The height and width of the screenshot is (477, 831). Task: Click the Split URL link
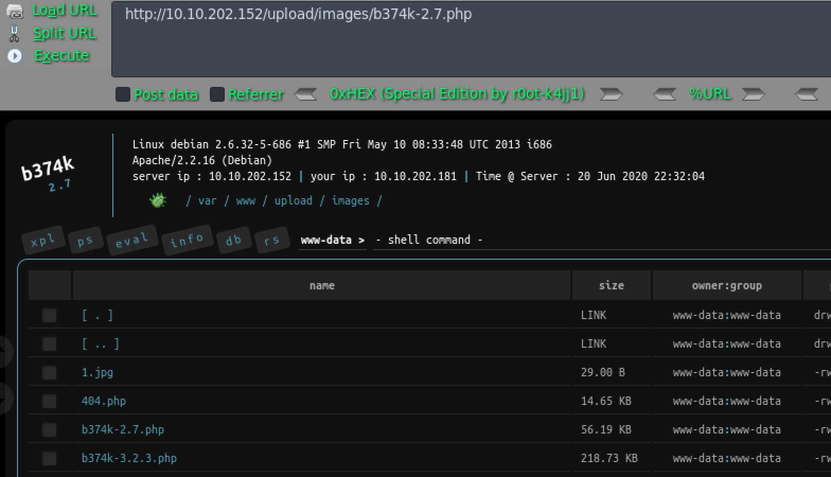(65, 33)
